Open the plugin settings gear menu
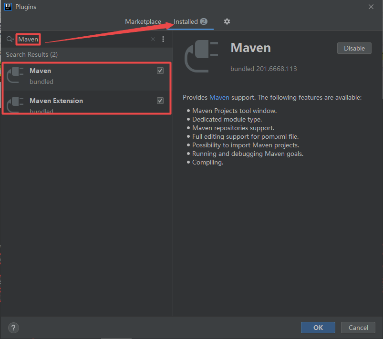383x339 pixels. click(x=227, y=21)
